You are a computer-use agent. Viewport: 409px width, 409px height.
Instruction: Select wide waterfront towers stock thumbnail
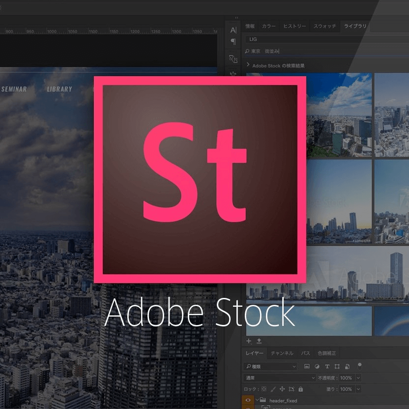357,275
